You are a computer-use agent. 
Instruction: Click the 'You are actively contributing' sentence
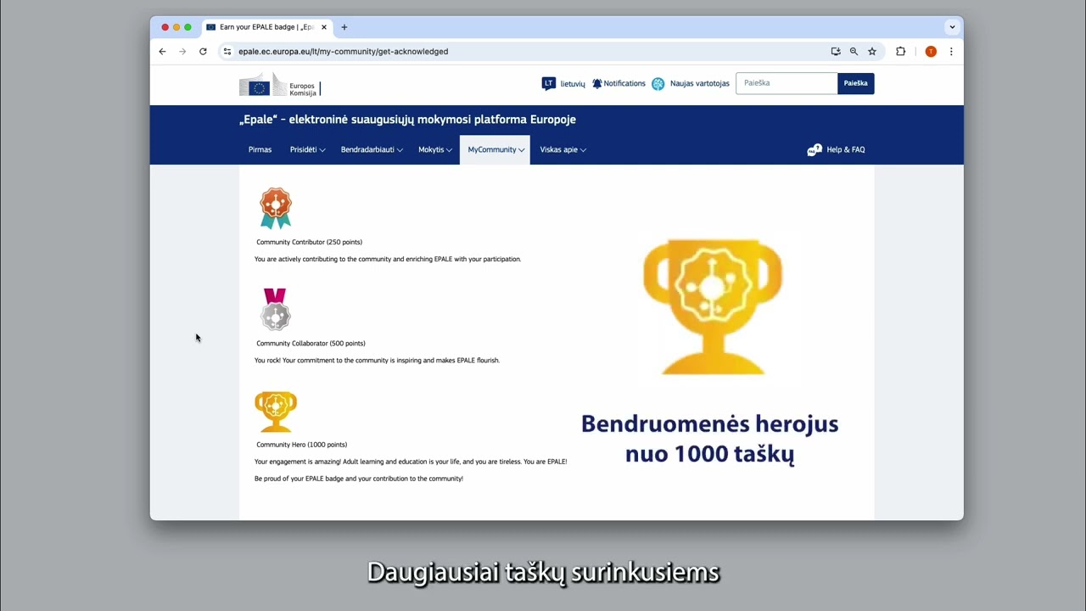(x=388, y=259)
